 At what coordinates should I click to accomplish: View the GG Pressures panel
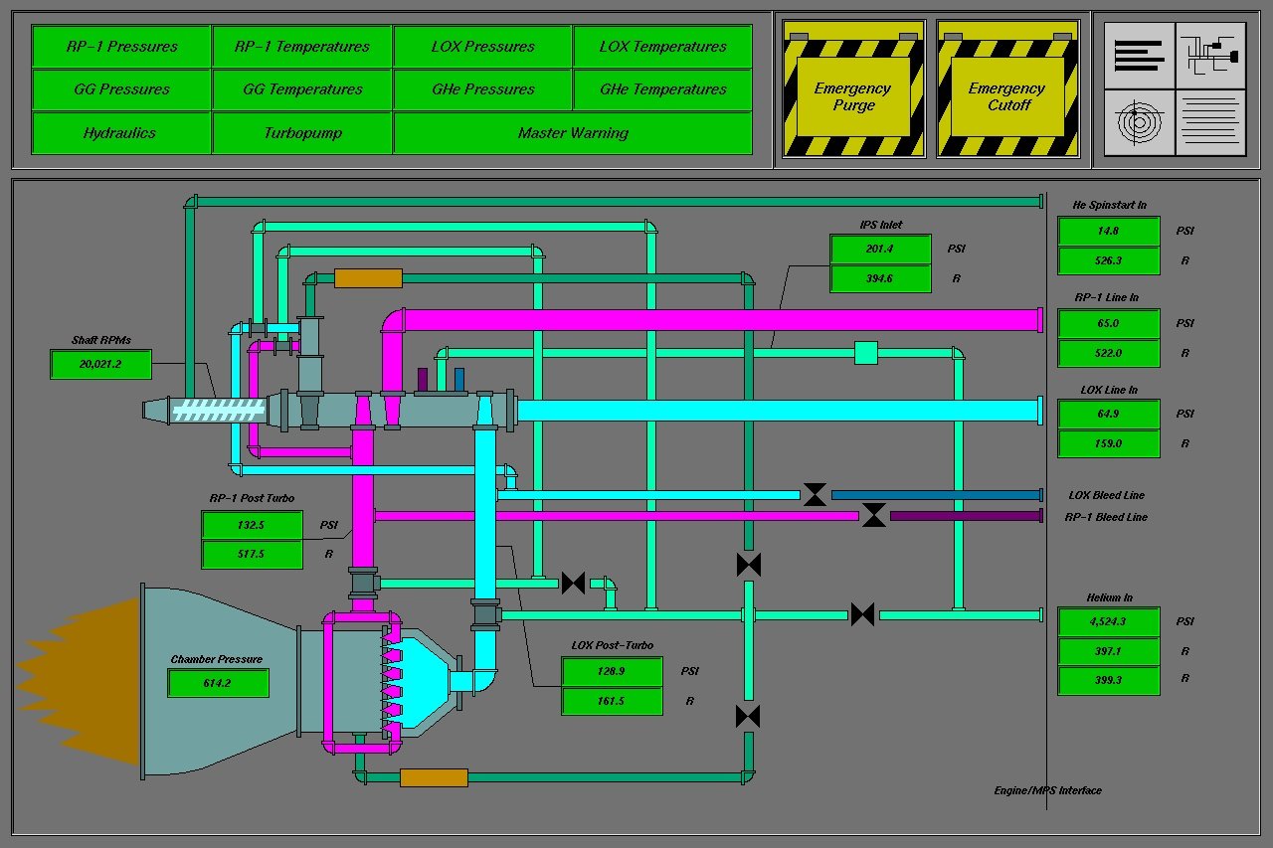pos(121,89)
